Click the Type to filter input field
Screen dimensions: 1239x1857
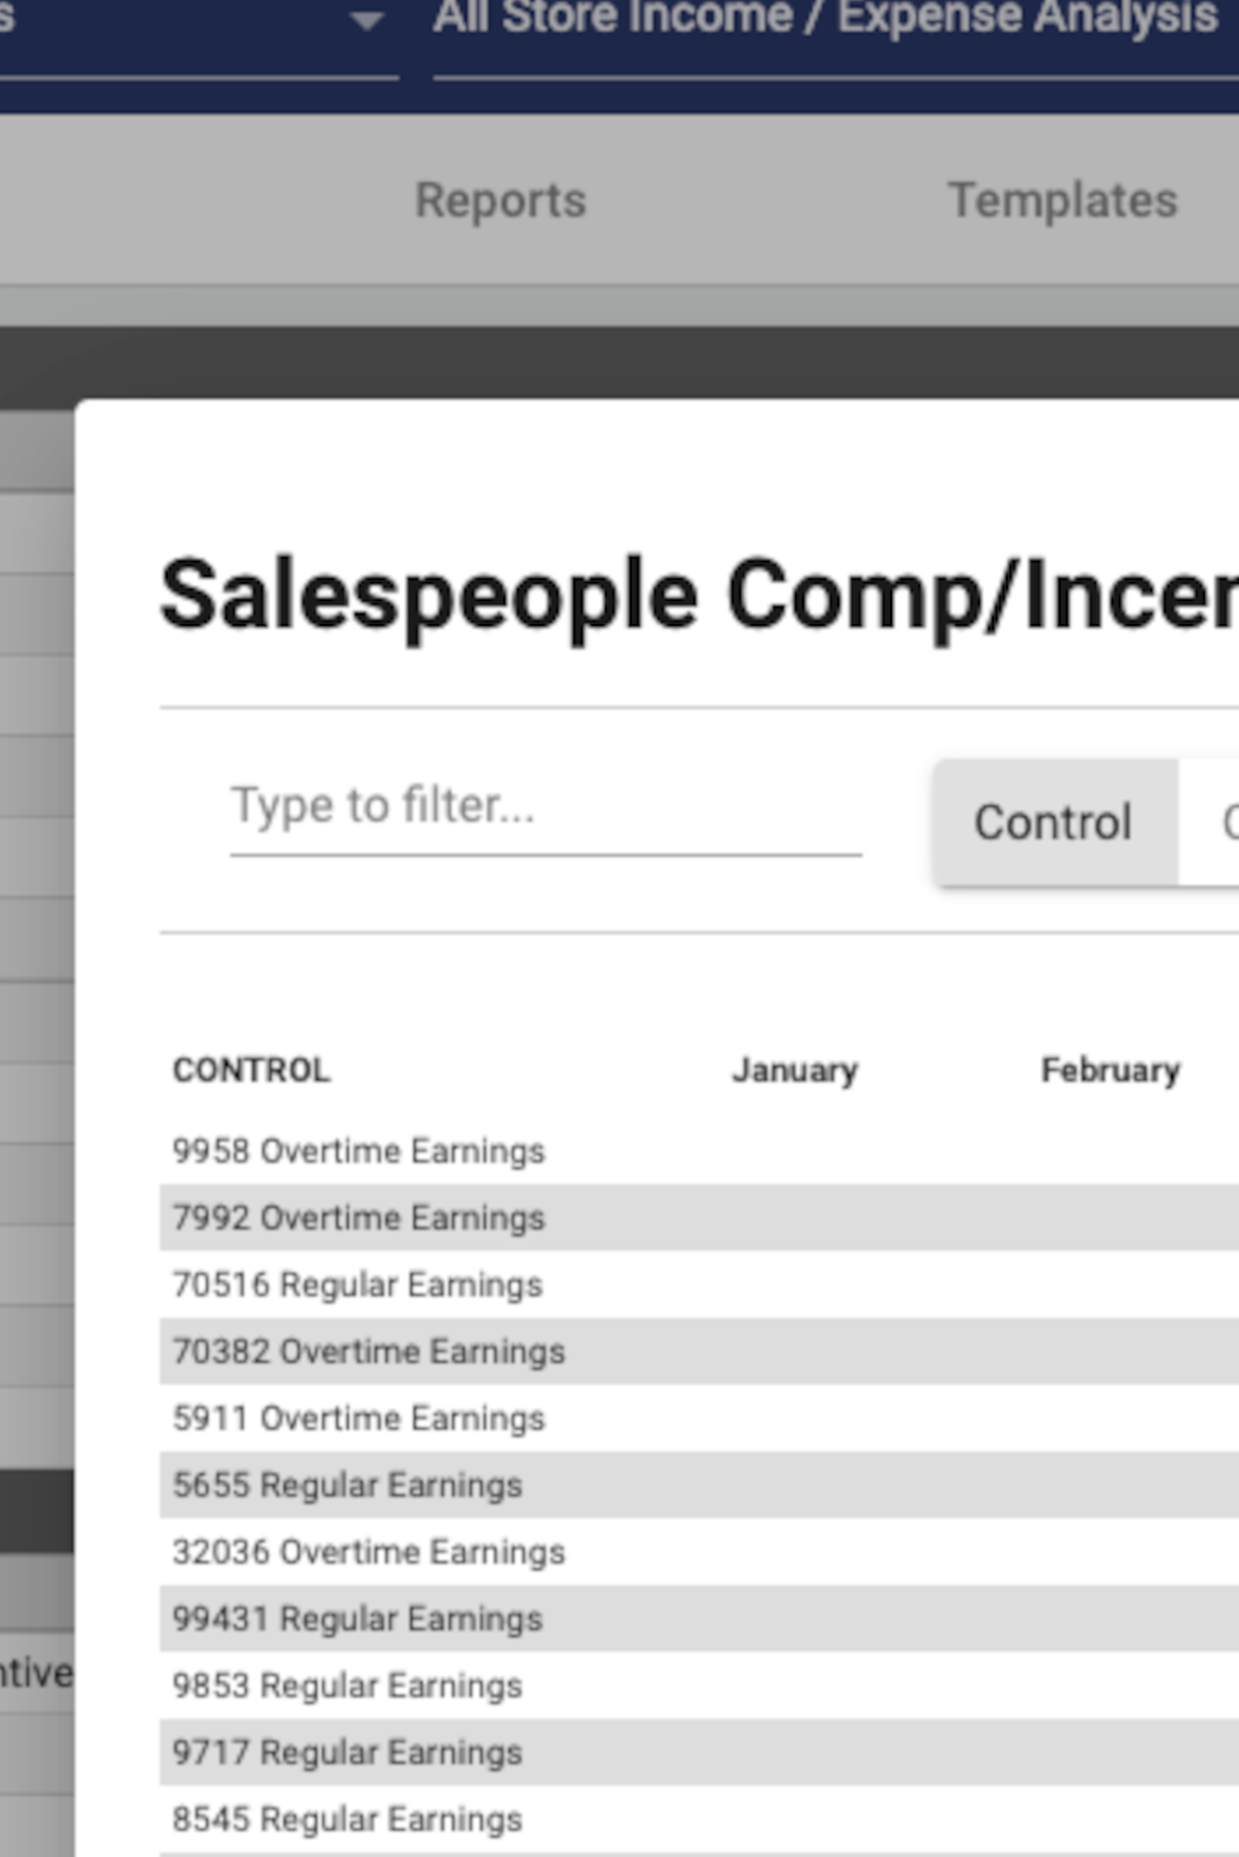[545, 806]
